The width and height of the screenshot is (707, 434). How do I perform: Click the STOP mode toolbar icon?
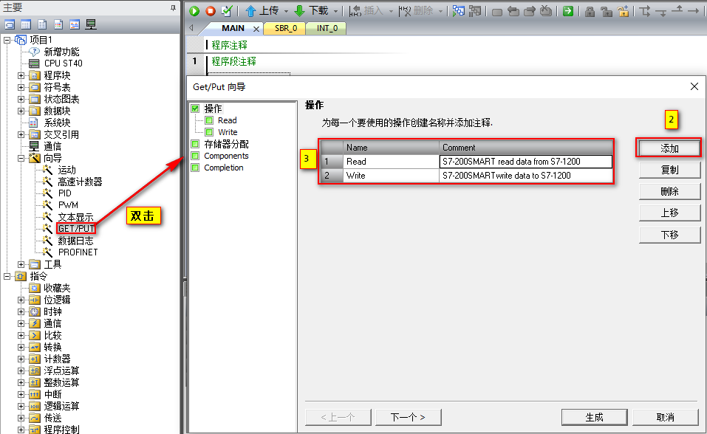(x=209, y=11)
